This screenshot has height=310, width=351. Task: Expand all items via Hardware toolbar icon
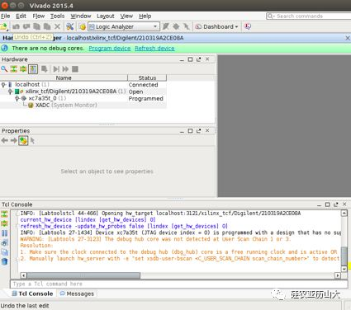click(23, 69)
